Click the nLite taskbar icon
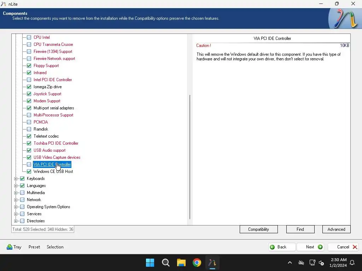Viewport: 362px width, 271px height. pyautogui.click(x=212, y=263)
